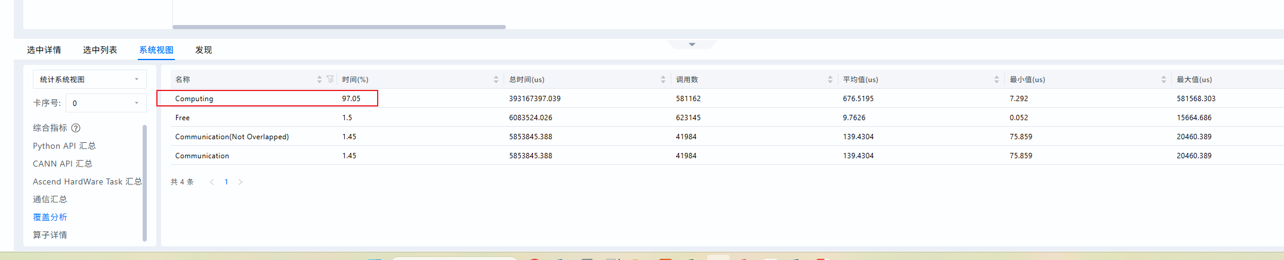Select the Free row name
This screenshot has height=260, width=1284.
[x=182, y=118]
